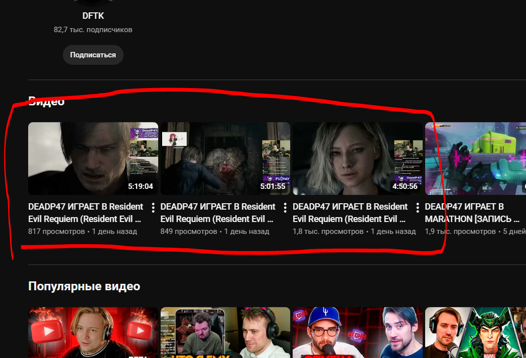Play the video thumbnail with duration 5:19:04
This screenshot has height=358, width=526.
tap(93, 158)
